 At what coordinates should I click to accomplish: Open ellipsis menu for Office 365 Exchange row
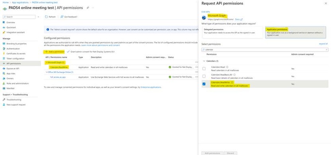coord(197,72)
